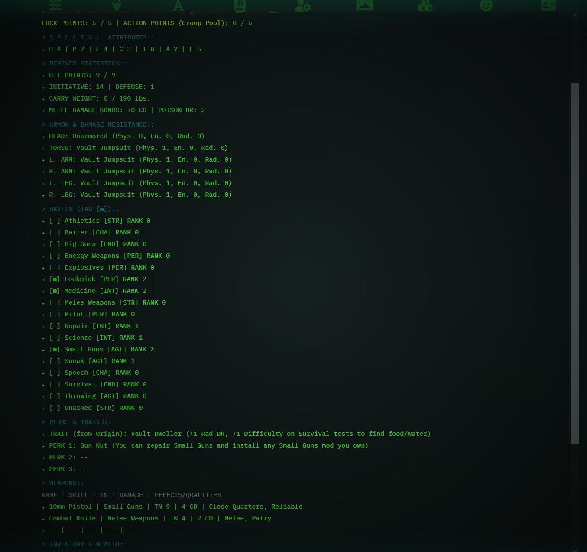This screenshot has height=552, width=587.
Task: Toggle the Melee Weapons [STR] tag checkbox
Action: tap(55, 302)
